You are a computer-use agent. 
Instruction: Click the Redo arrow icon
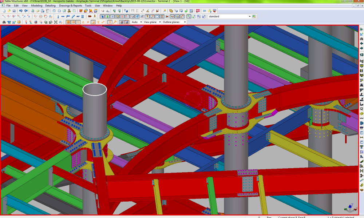click(25, 11)
